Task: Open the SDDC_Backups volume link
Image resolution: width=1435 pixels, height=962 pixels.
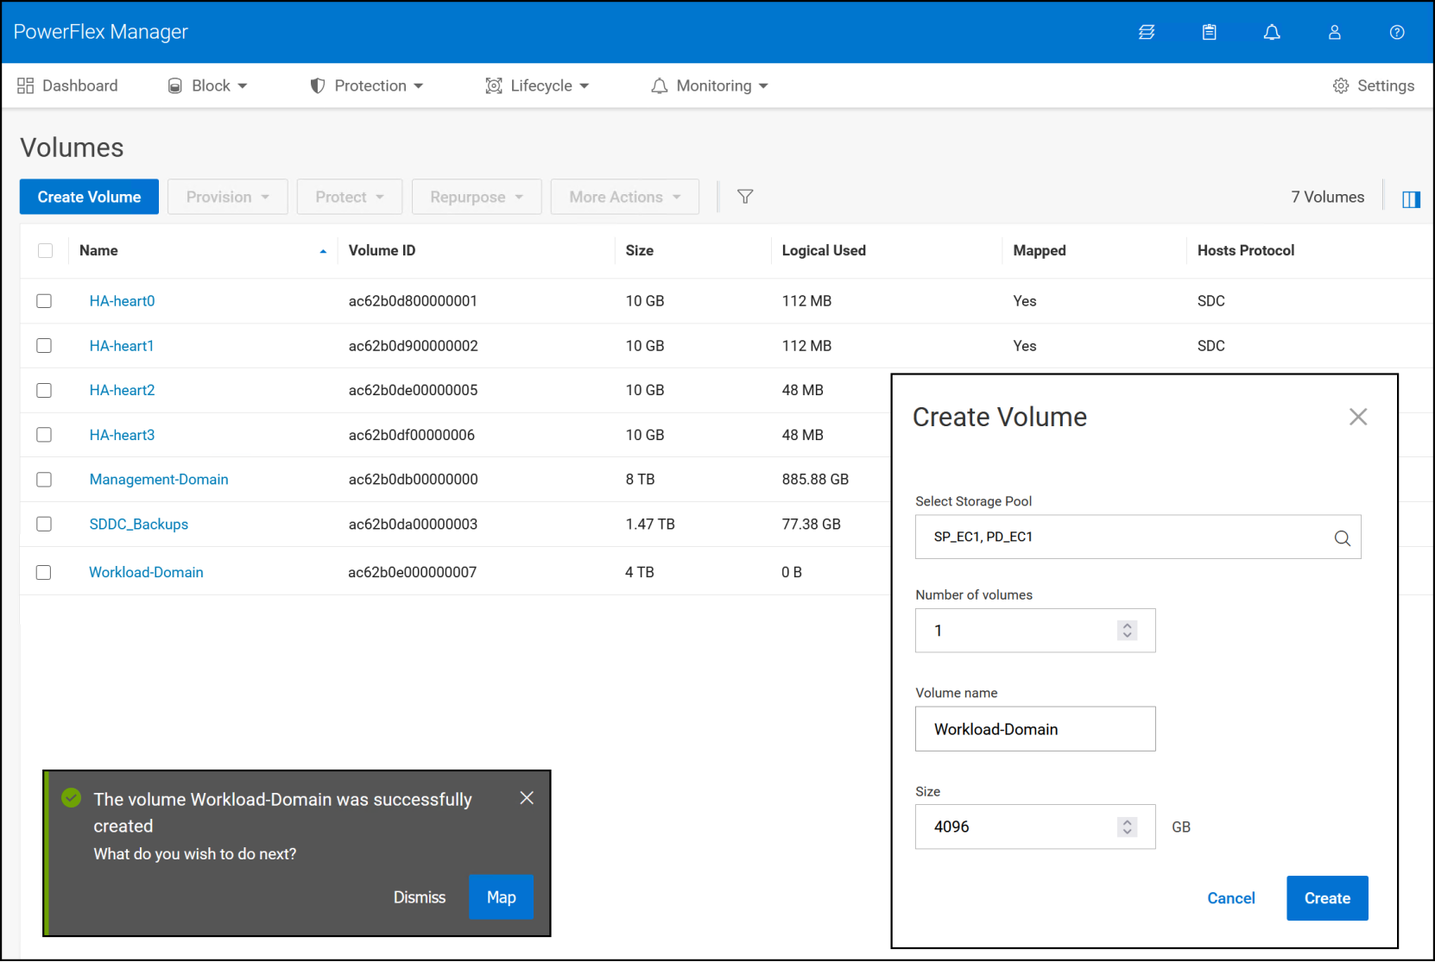Action: [139, 525]
